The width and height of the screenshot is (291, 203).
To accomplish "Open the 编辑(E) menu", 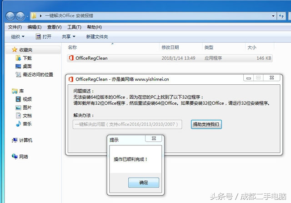I will click(35, 27).
